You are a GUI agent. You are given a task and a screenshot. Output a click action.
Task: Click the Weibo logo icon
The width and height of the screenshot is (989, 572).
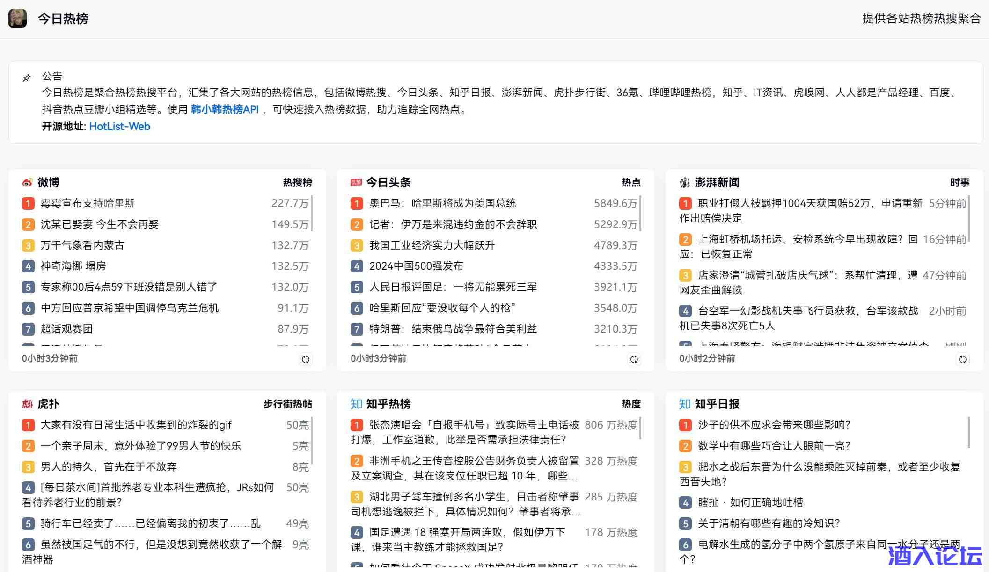tap(28, 182)
